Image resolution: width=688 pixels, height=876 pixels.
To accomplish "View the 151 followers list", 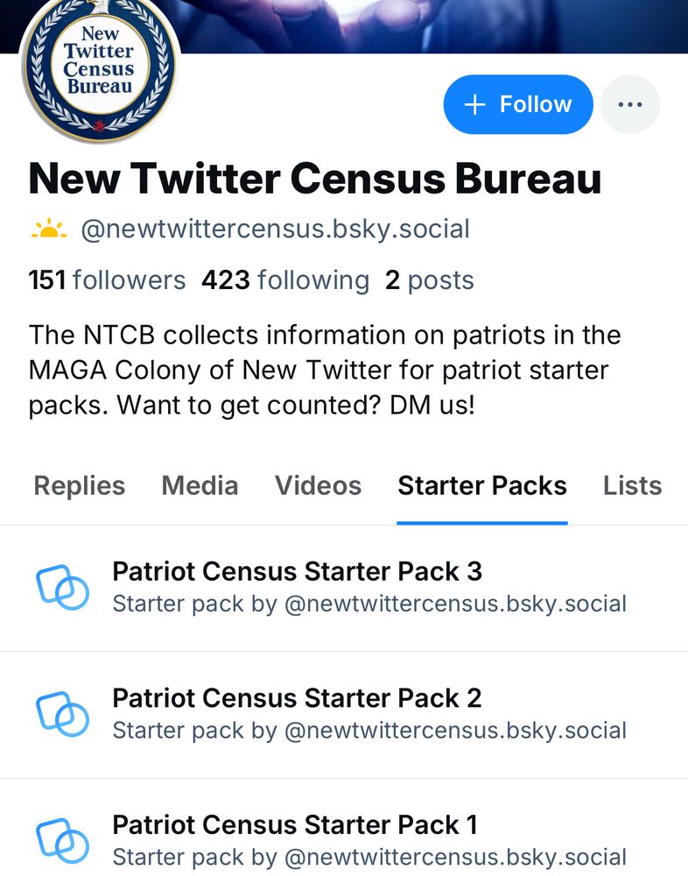I will [x=107, y=280].
